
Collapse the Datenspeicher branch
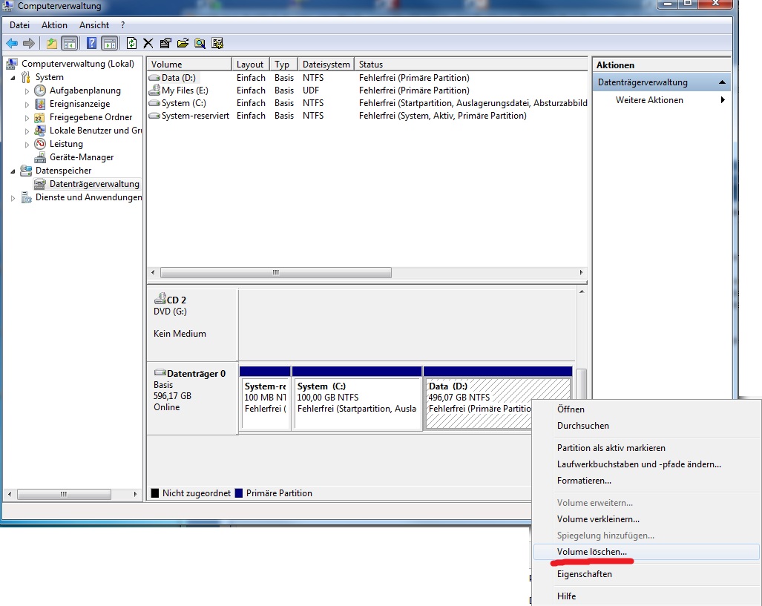pyautogui.click(x=13, y=171)
